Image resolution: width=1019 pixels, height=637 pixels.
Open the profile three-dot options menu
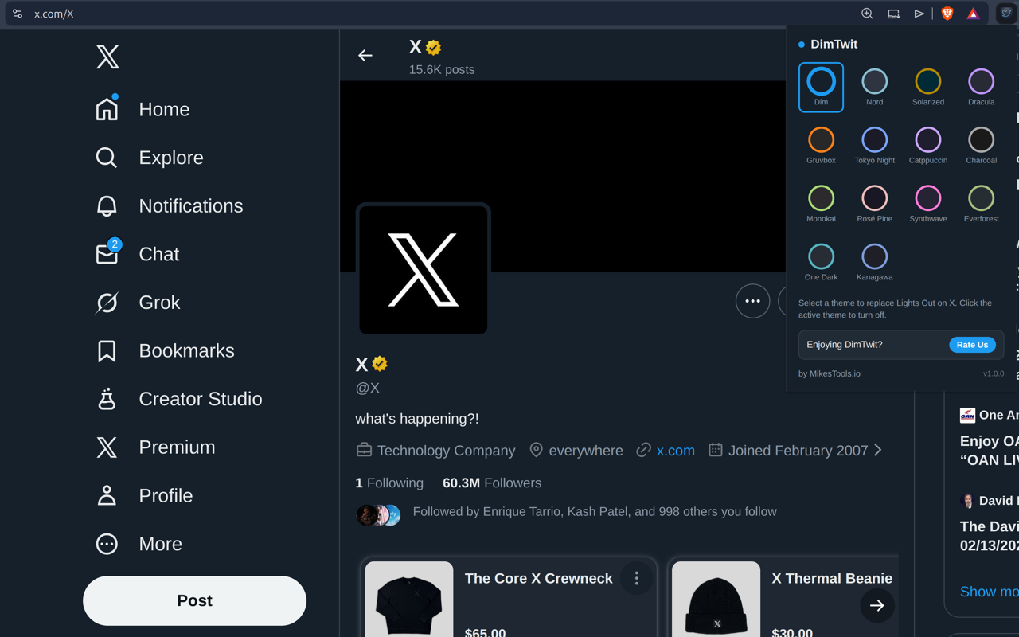click(x=752, y=301)
